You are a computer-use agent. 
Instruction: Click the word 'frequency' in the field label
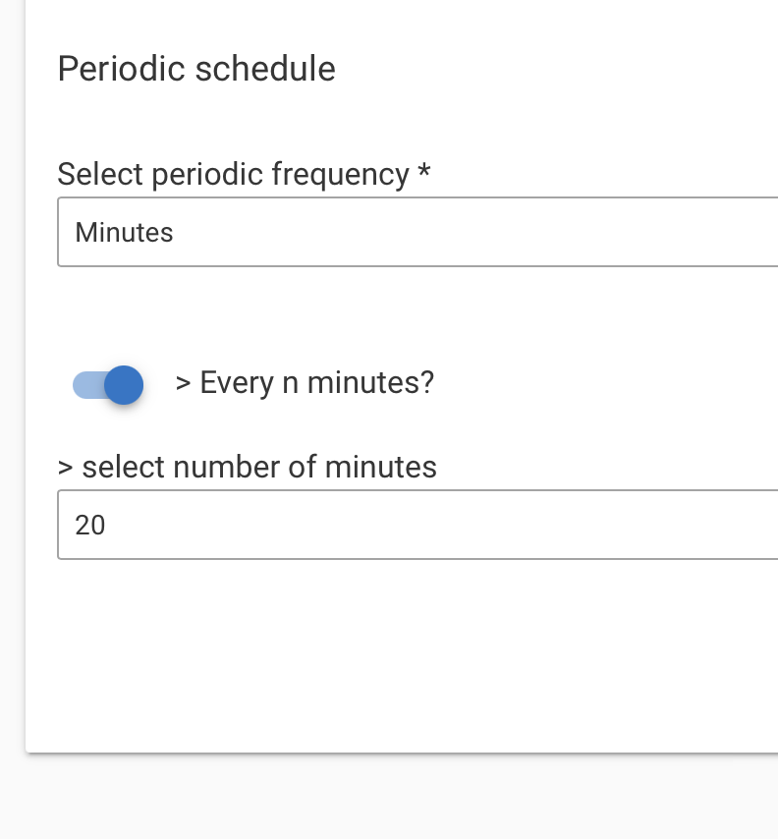click(340, 176)
